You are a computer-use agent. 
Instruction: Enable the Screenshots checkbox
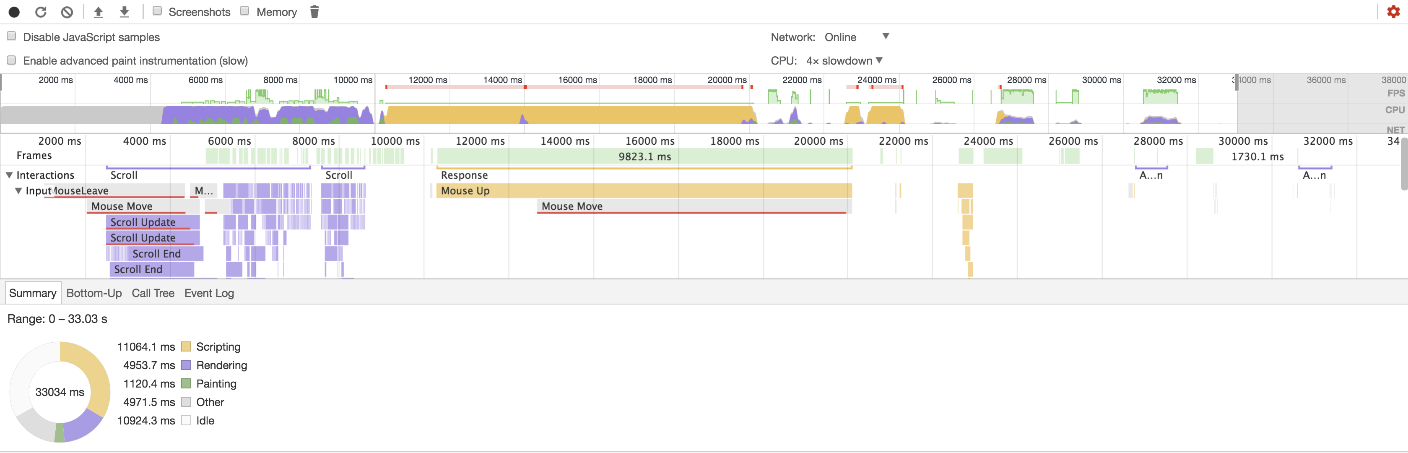pos(157,11)
